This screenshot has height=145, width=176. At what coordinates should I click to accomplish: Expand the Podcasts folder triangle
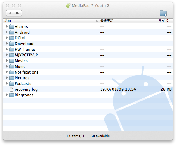tap(7, 83)
